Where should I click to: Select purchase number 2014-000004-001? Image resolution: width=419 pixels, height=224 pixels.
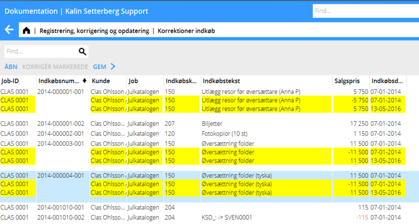61,176
